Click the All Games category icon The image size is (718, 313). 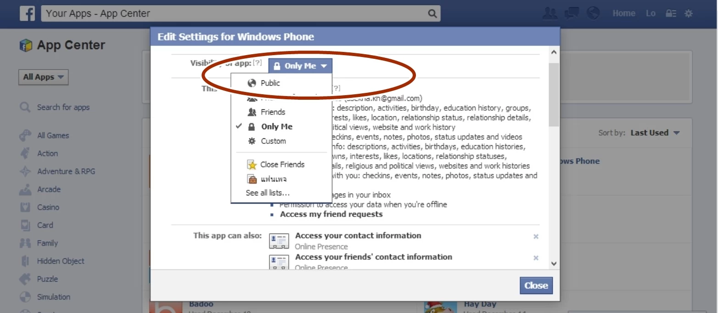tap(25, 136)
